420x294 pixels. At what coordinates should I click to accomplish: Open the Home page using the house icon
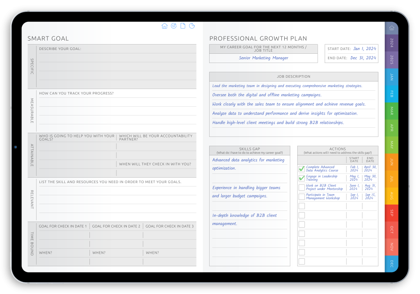(165, 26)
